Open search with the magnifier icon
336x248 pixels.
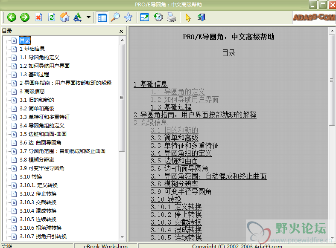(115, 17)
